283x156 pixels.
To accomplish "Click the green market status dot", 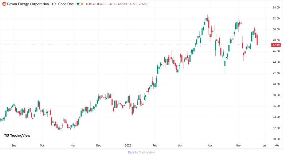I will 78,4.
